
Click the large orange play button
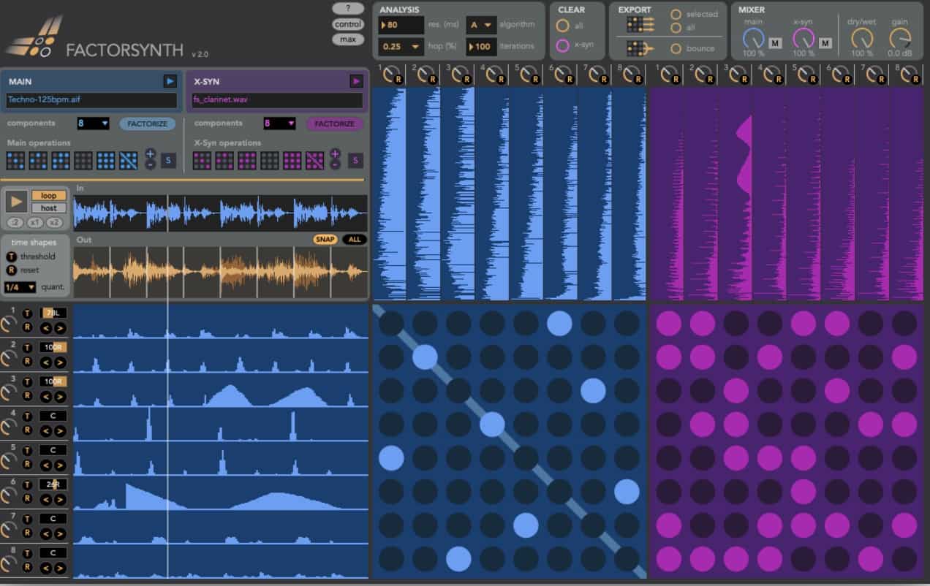tap(16, 201)
